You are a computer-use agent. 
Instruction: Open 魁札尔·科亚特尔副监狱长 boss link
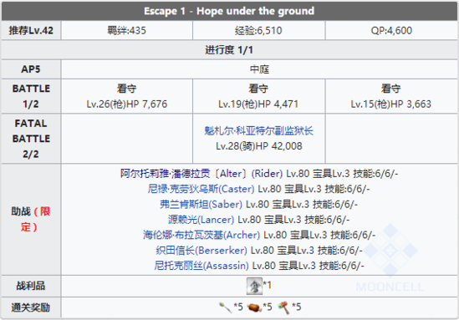pos(259,130)
